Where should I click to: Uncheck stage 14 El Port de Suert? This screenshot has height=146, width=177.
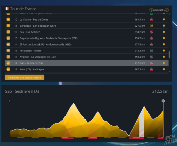coord(8,44)
